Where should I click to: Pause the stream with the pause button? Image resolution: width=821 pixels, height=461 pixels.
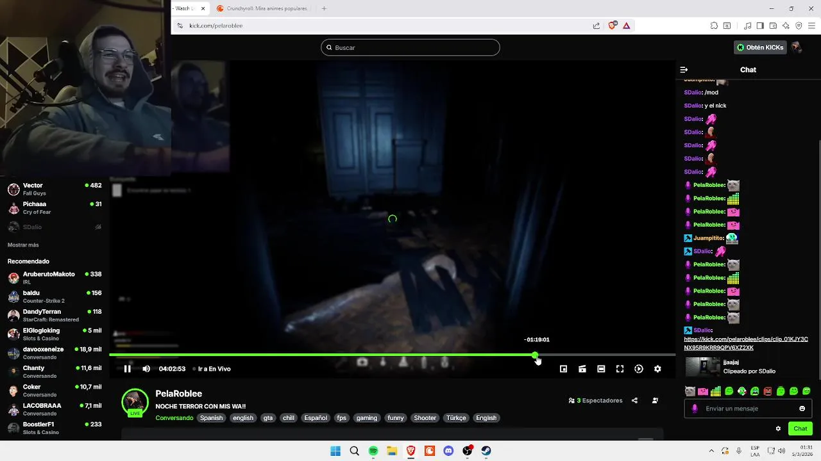[128, 369]
